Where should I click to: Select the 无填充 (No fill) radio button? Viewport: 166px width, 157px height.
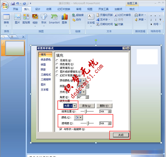(x=57, y=60)
